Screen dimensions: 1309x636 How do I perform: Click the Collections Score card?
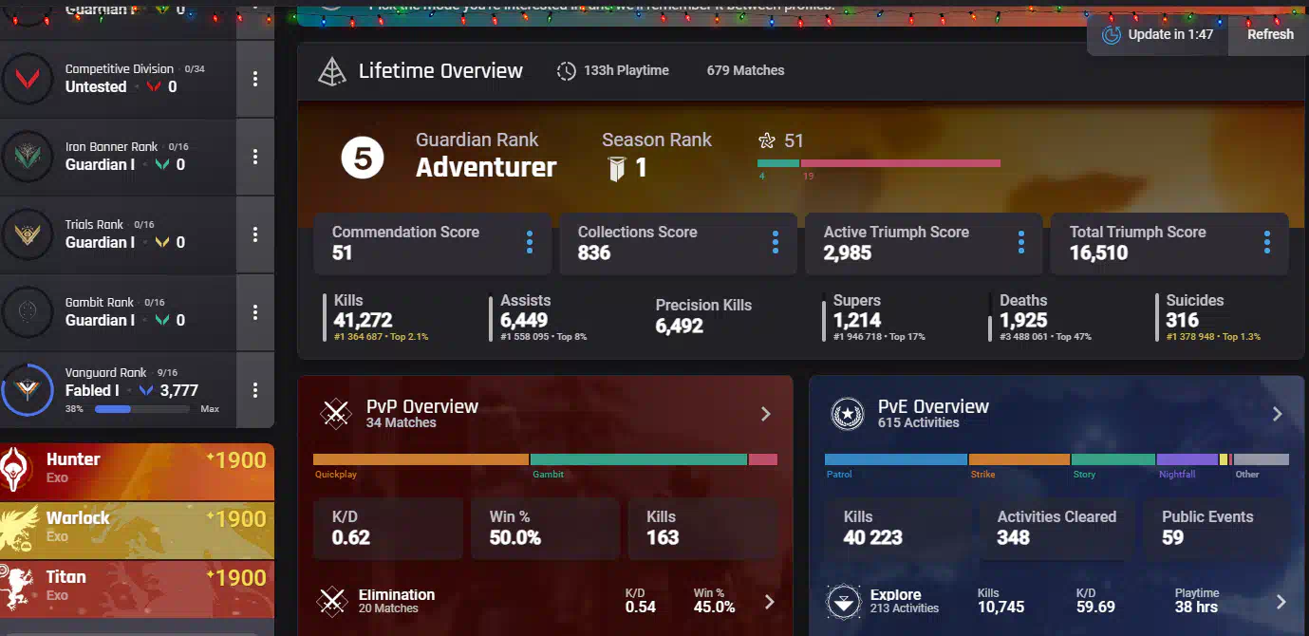[678, 244]
